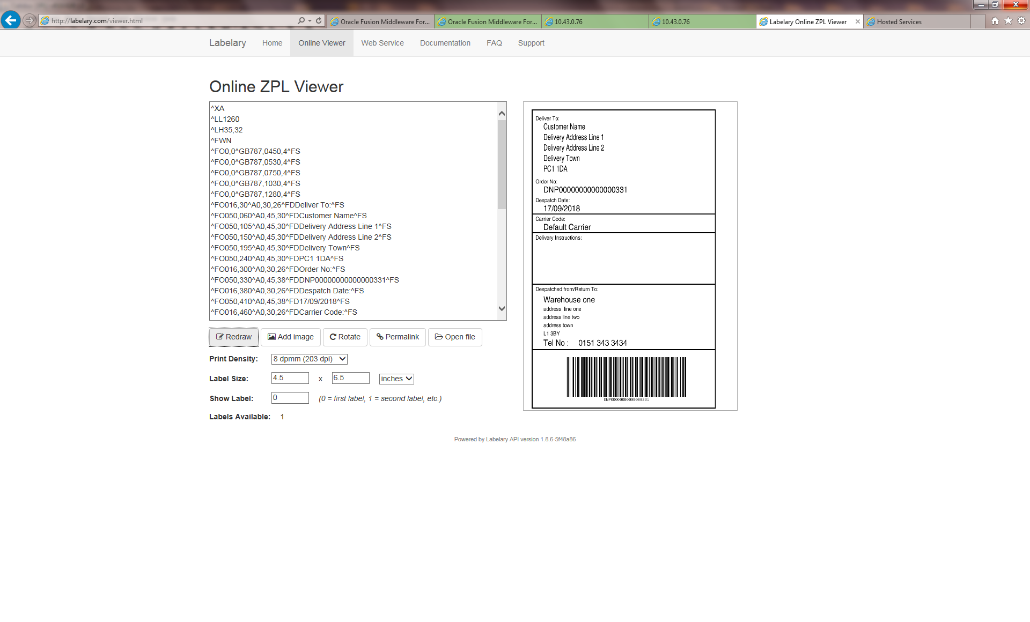Click the search magnifier in address bar
The width and height of the screenshot is (1030, 622).
[301, 20]
